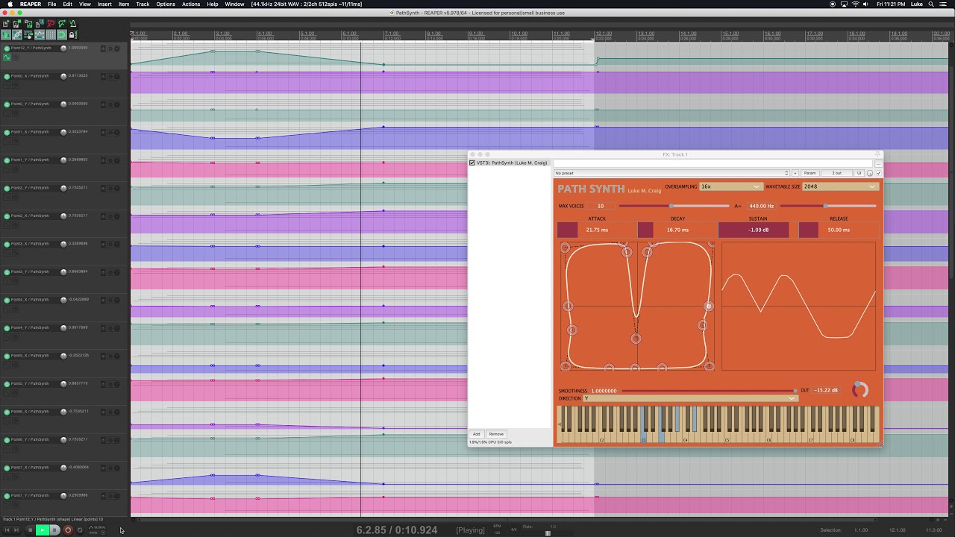
Task: Open the Actions menu
Action: pyautogui.click(x=191, y=4)
